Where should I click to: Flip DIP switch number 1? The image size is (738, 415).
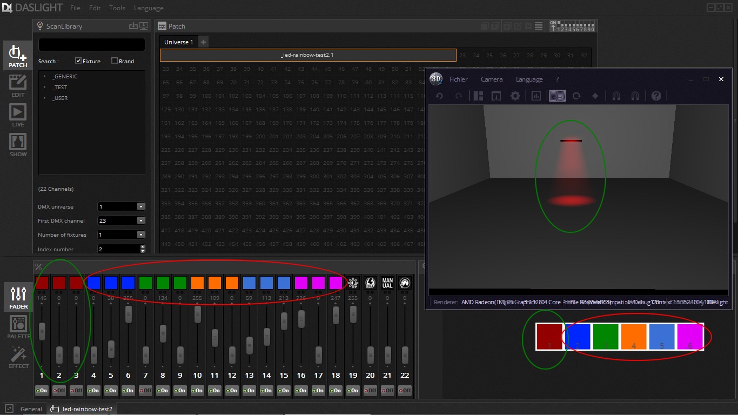click(560, 25)
